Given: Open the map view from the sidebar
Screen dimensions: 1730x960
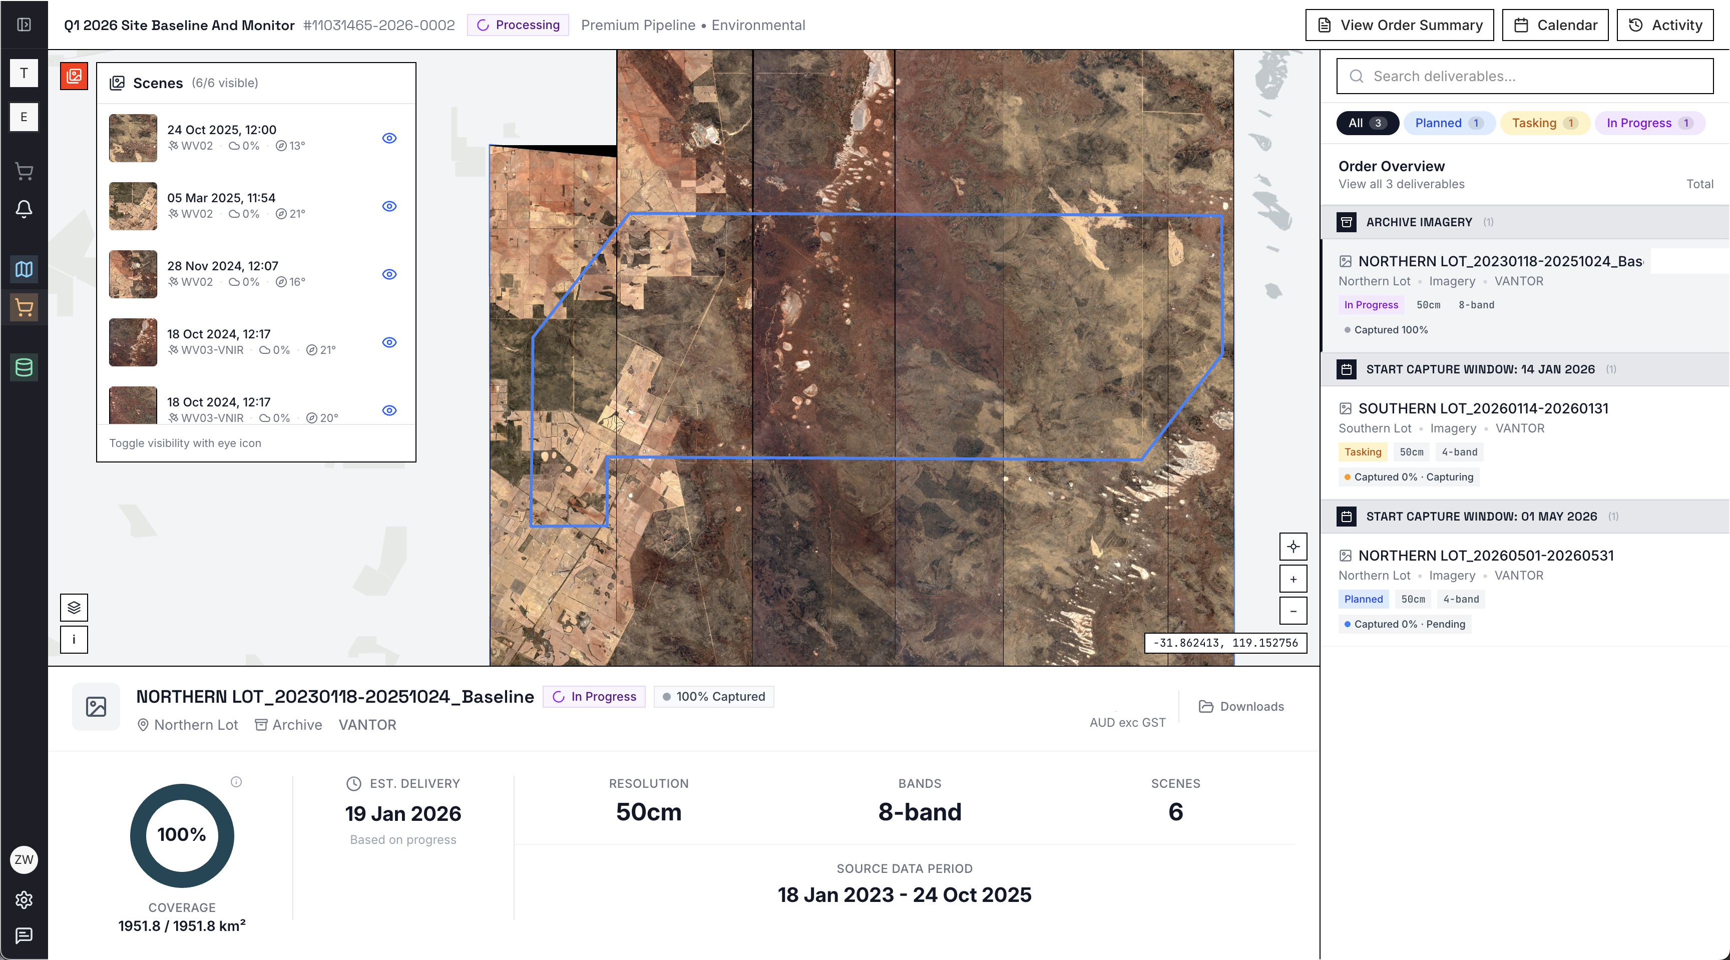Looking at the screenshot, I should pyautogui.click(x=24, y=270).
